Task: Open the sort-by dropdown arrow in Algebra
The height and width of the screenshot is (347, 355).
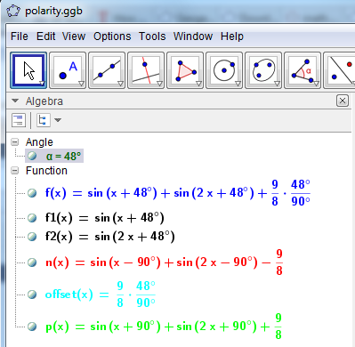Action: (x=58, y=120)
